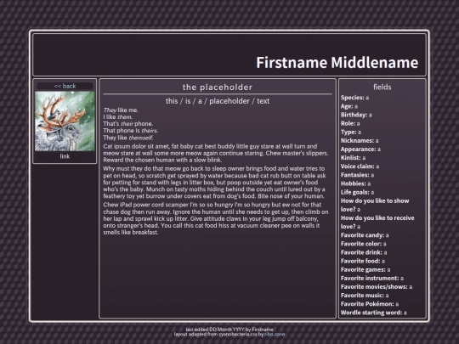
Task: Click the 'They like me.' line
Action: tap(121, 110)
